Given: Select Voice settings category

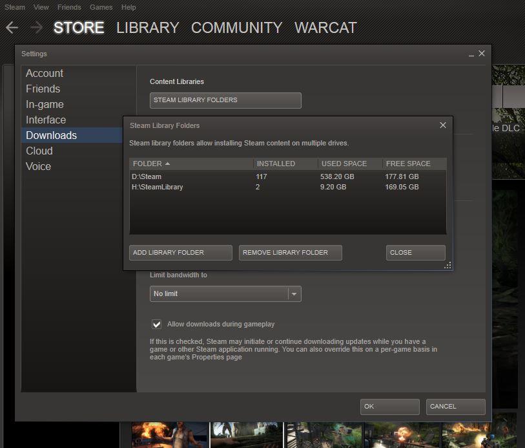Looking at the screenshot, I should click(x=72, y=166).
